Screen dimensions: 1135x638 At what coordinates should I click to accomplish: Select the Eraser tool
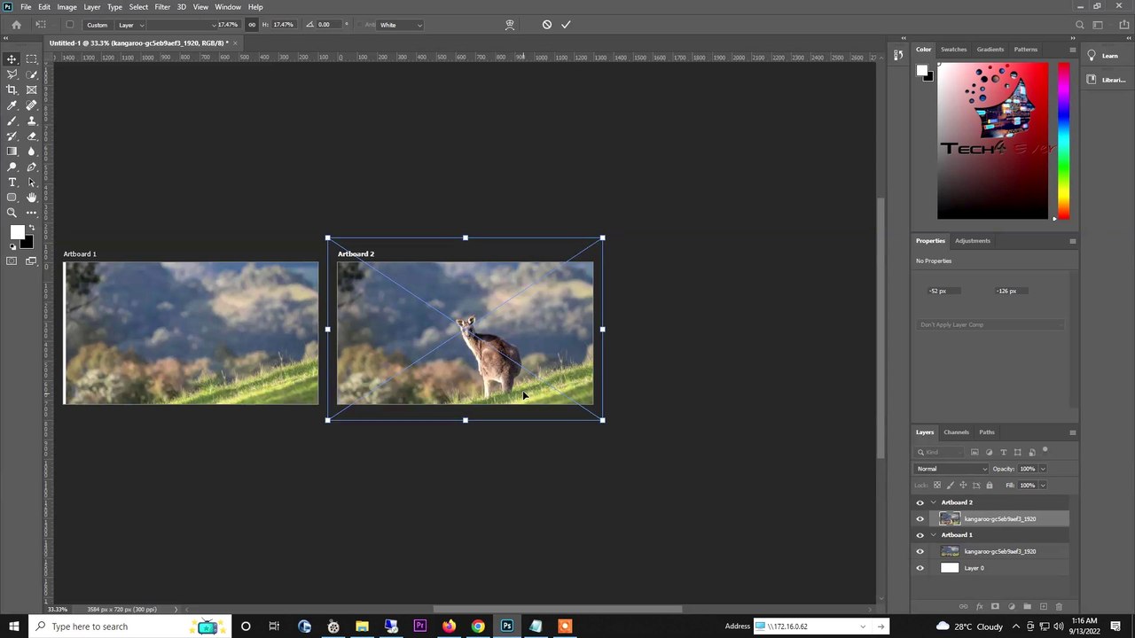(x=32, y=136)
